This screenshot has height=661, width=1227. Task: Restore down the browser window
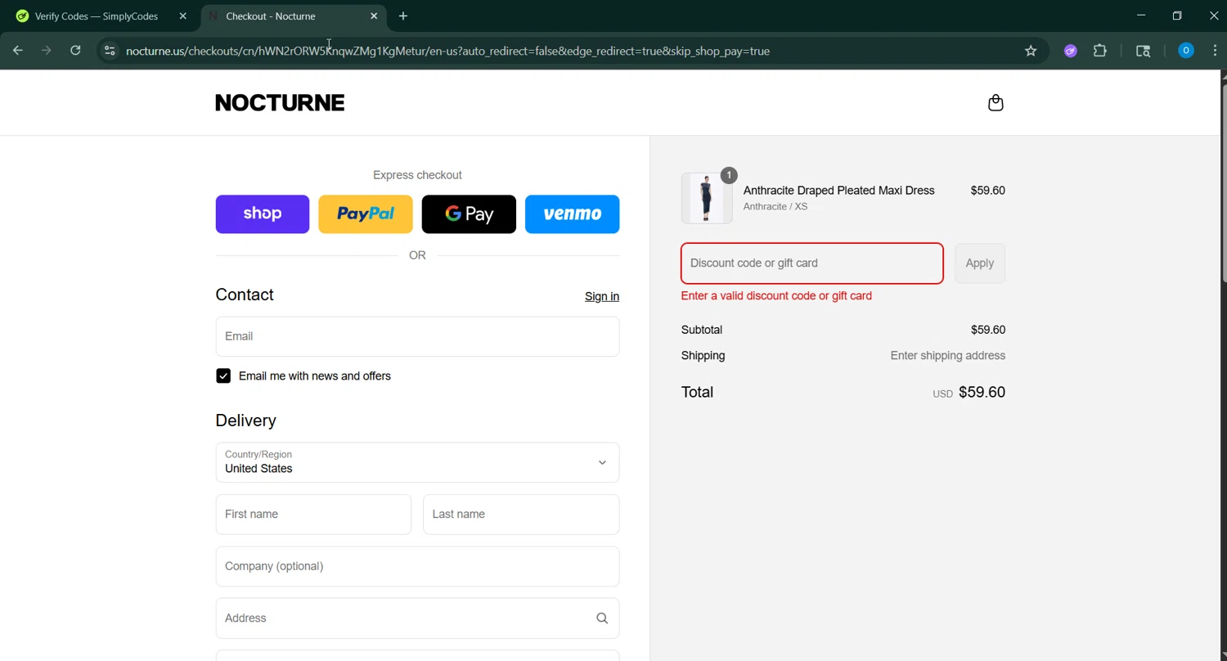click(x=1177, y=16)
